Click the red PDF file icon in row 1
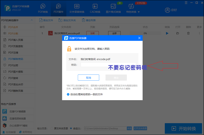204x135 pixels. (50, 33)
